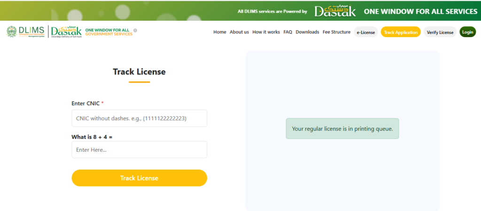
Task: Go to About us
Action: pos(239,32)
